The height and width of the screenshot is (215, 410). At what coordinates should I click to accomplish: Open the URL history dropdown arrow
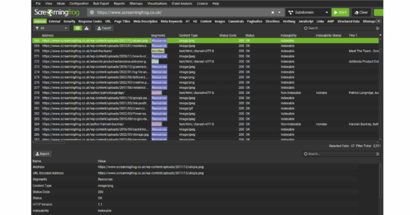coord(279,12)
